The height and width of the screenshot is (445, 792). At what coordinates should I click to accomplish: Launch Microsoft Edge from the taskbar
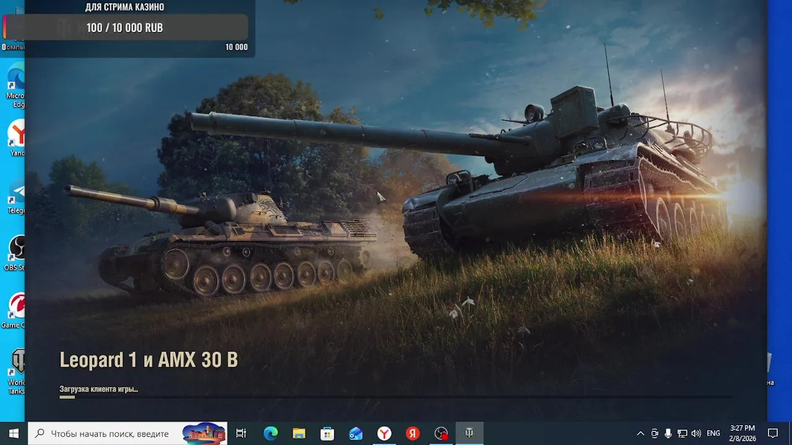tap(270, 433)
